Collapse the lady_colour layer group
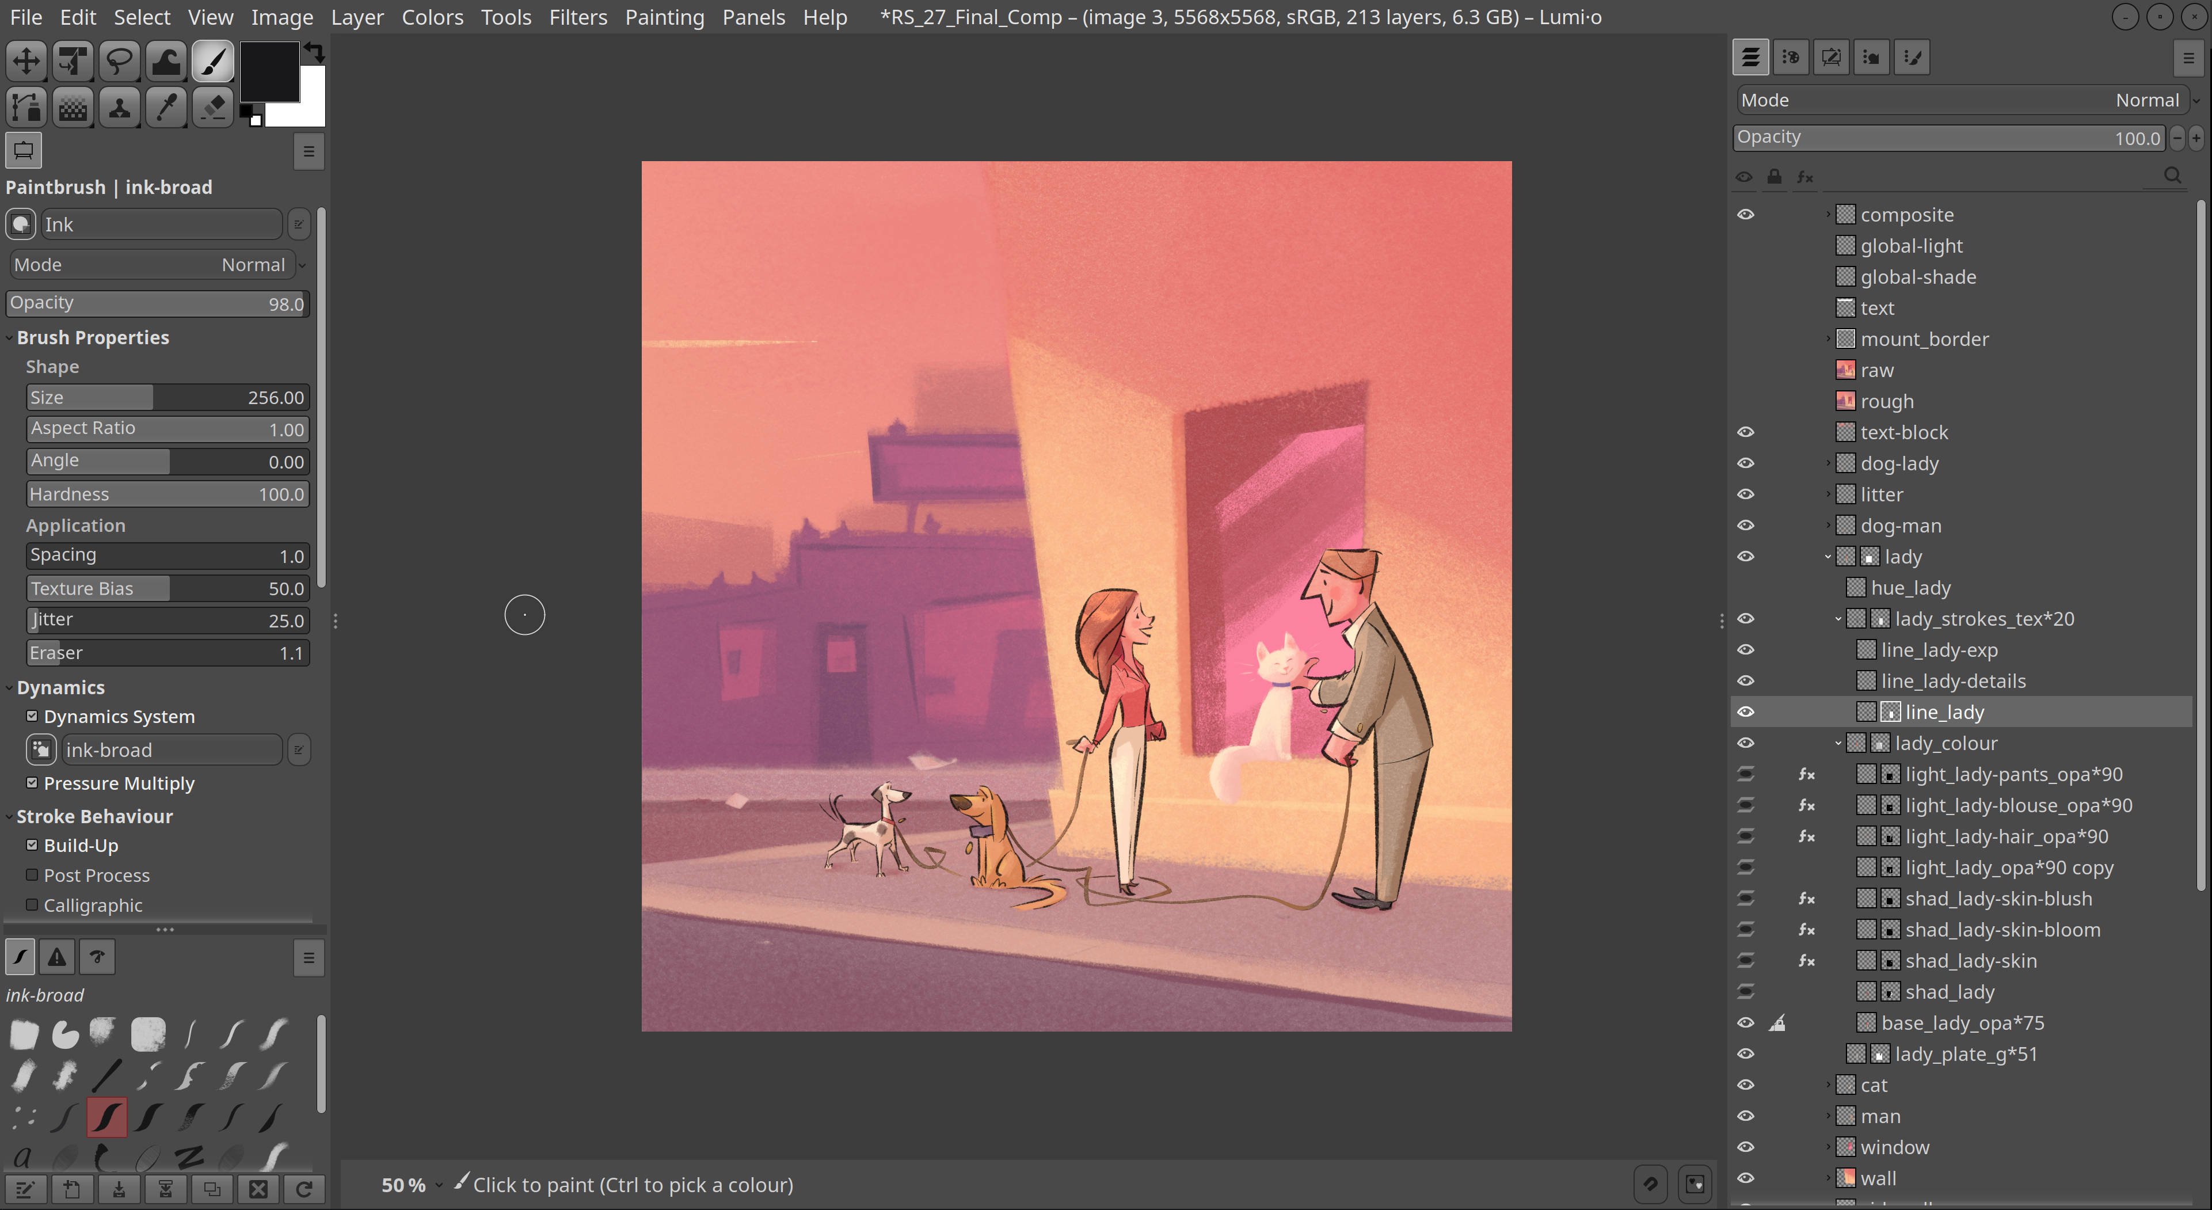The image size is (2212, 1210). [1838, 743]
